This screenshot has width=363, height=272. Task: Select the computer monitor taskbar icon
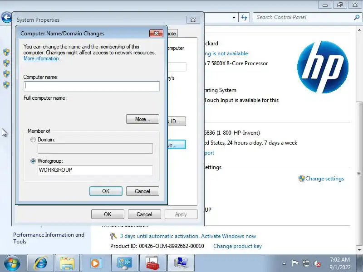coord(181,263)
